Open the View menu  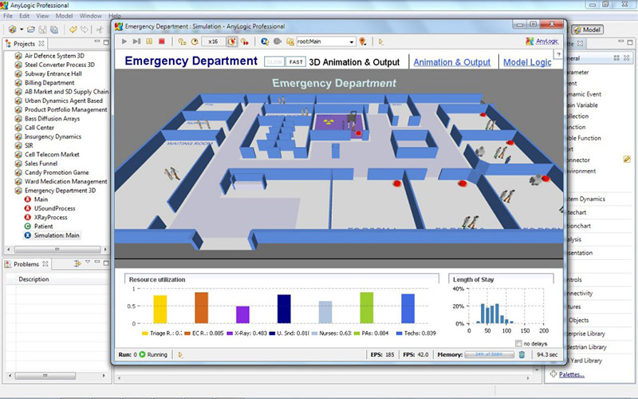click(x=42, y=16)
